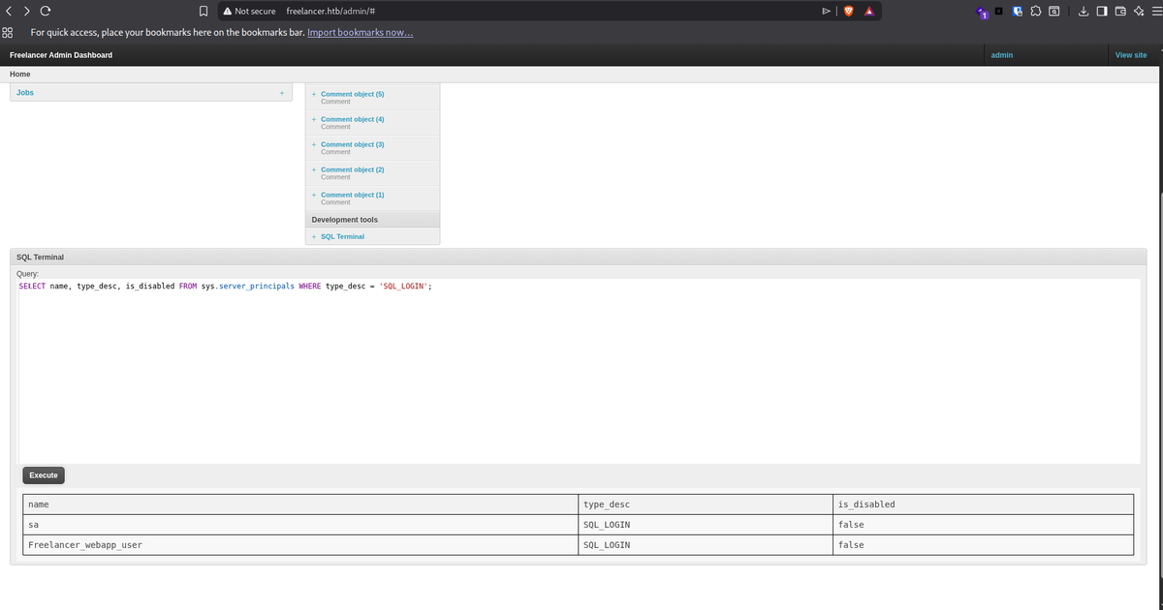Viewport: 1163px width, 610px height.
Task: Click the send/share arrow icon in address bar
Action: coord(826,12)
